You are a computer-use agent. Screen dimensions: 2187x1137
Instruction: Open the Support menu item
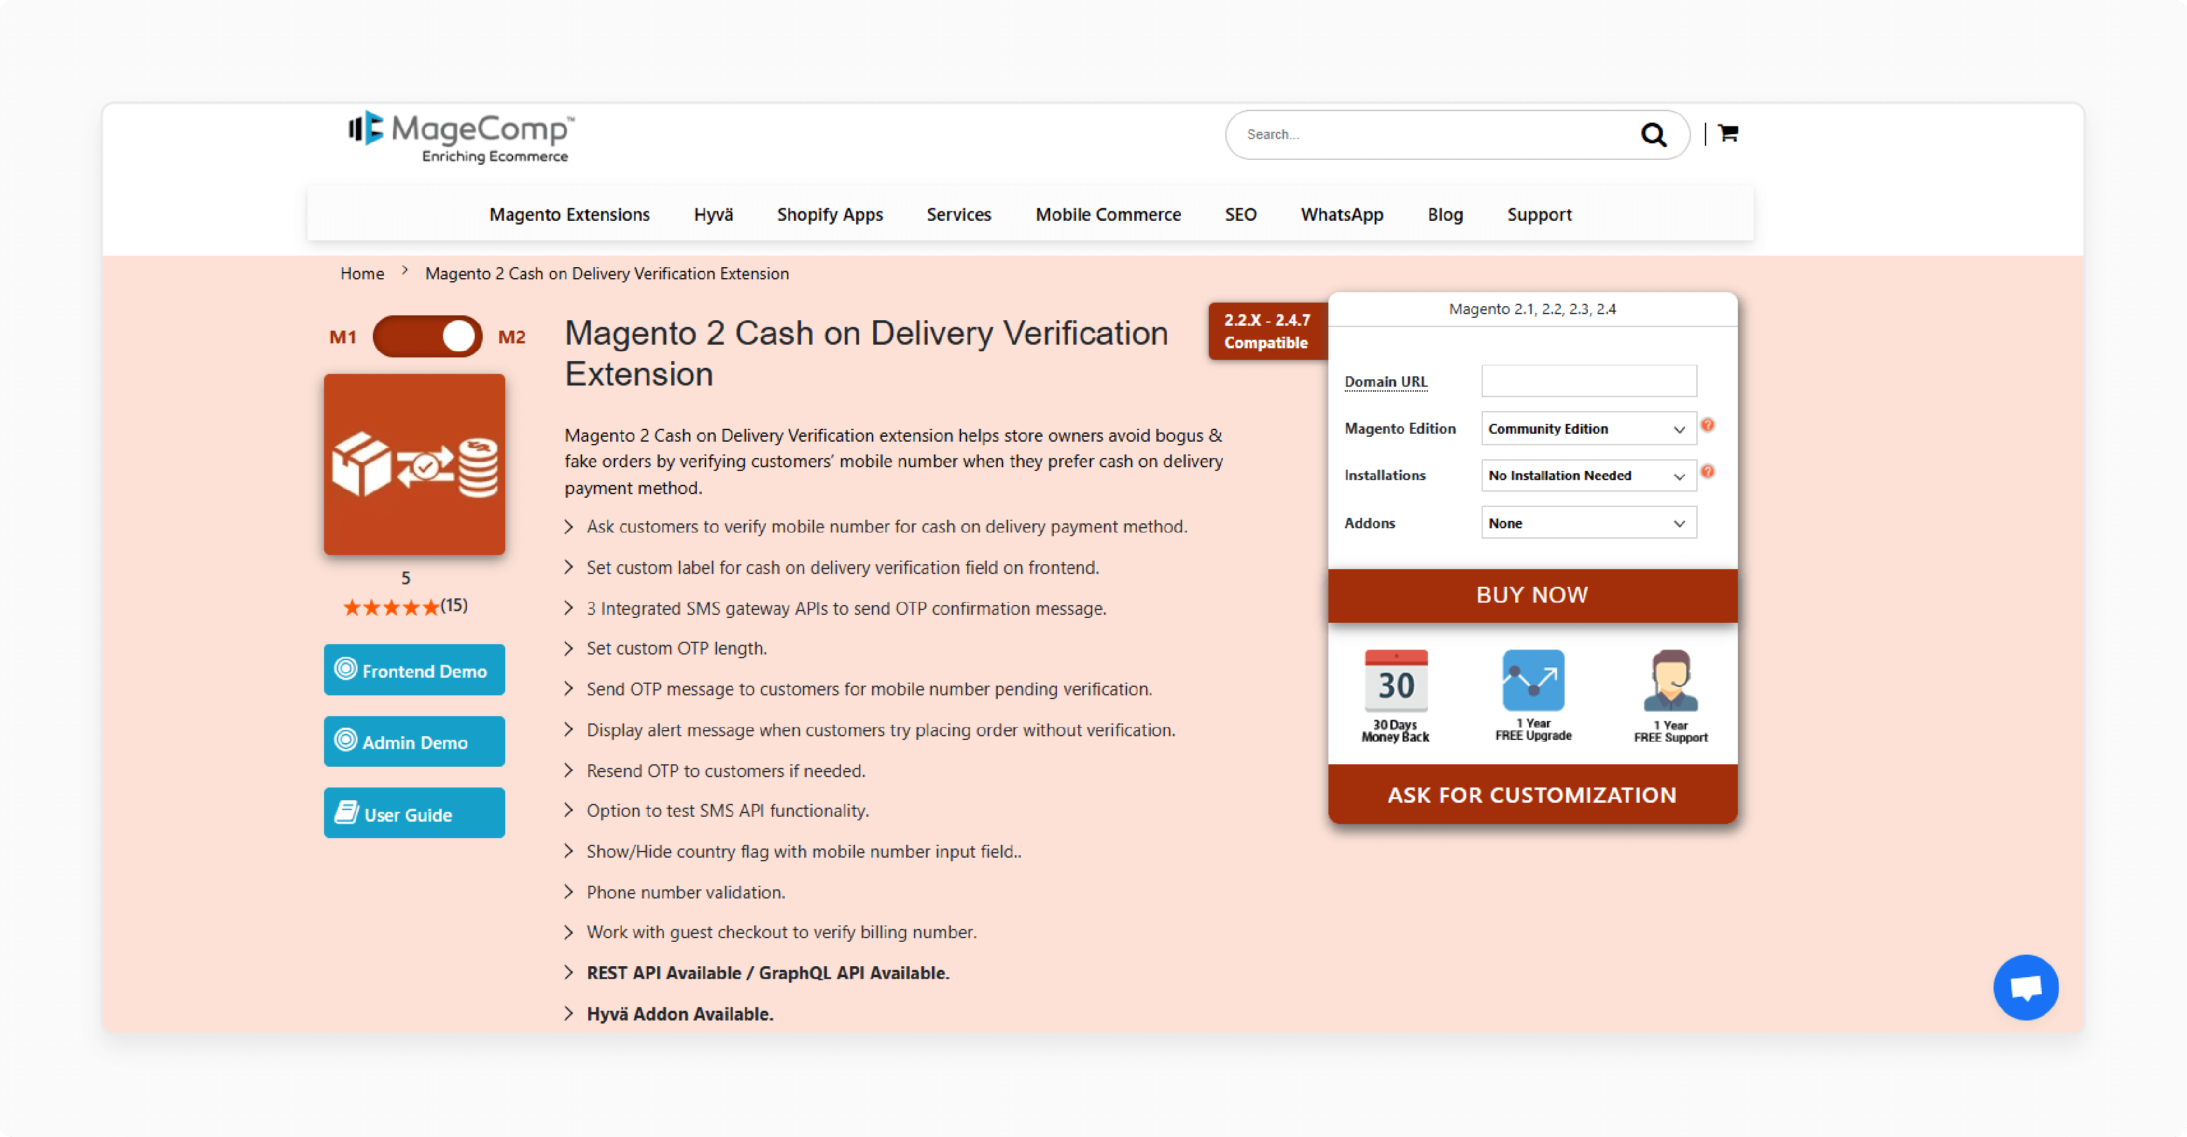point(1539,215)
